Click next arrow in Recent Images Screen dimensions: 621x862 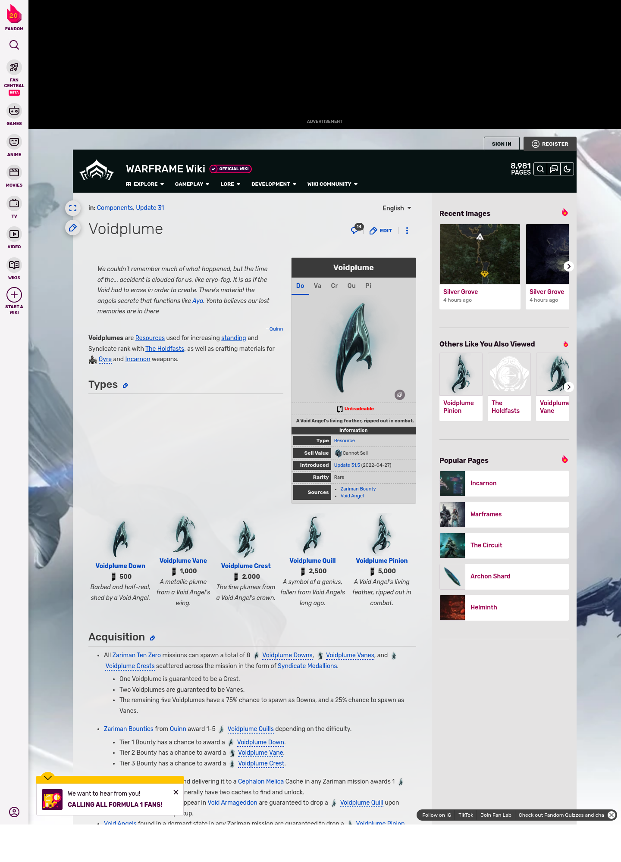tap(568, 266)
